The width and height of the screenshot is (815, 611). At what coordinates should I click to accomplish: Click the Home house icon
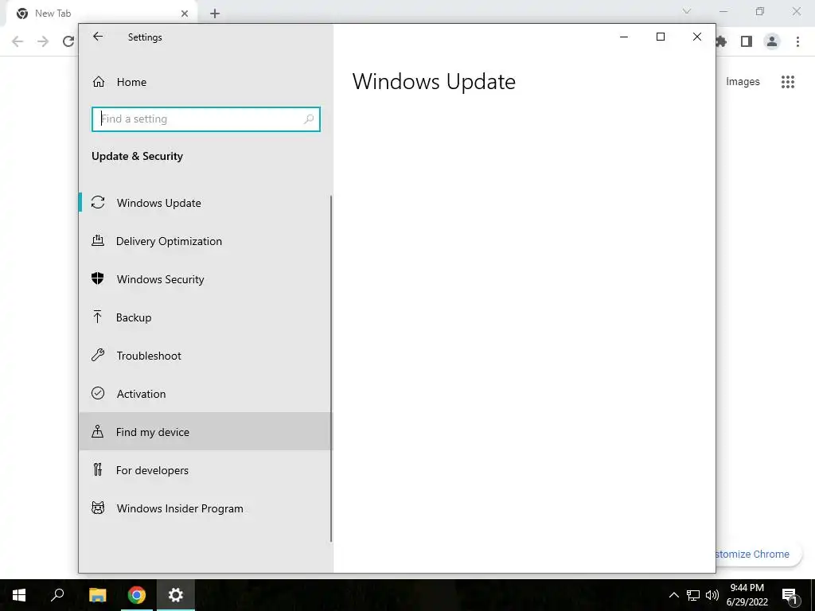[x=98, y=82]
